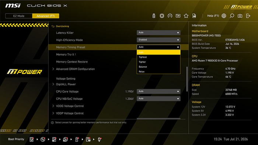Viewport: 258px width, 145px height.
Task: Expand Advanced DRAM Configuration
Action: 75,69
